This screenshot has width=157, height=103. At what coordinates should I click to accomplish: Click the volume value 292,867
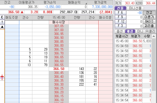coord(66,12)
